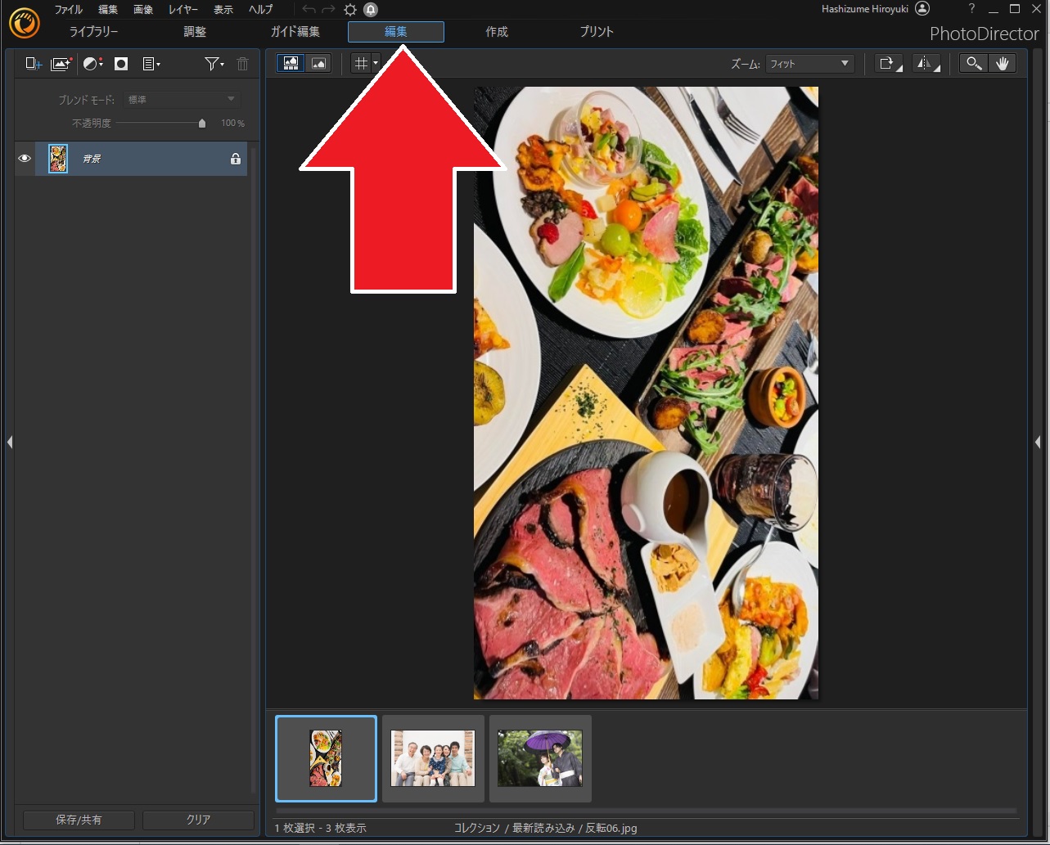The width and height of the screenshot is (1050, 845).
Task: Open the ブレンド モード dropdown
Action: click(x=182, y=100)
